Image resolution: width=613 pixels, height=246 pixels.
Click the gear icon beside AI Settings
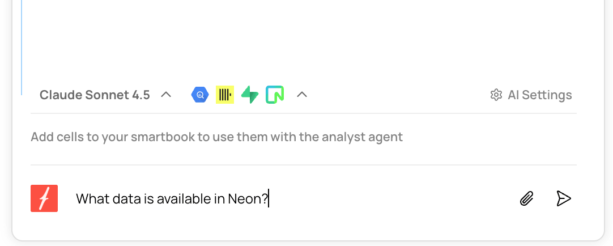click(x=496, y=95)
